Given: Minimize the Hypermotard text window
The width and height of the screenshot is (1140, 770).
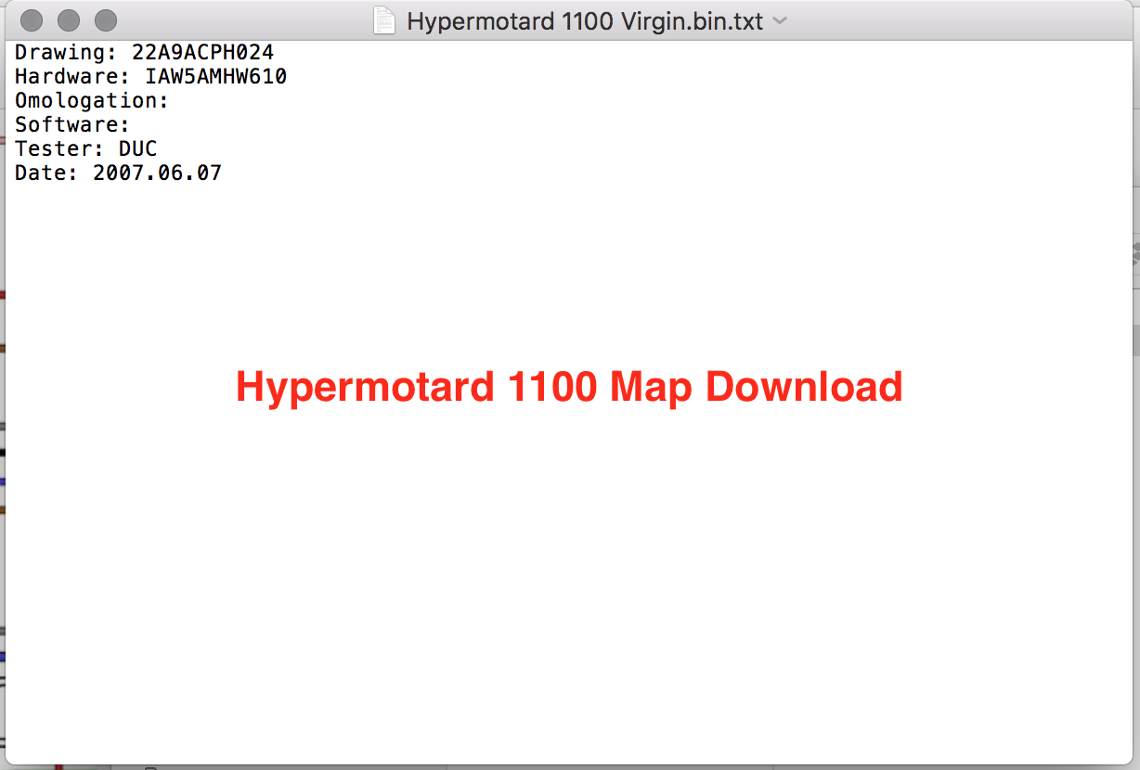Looking at the screenshot, I should tap(69, 19).
